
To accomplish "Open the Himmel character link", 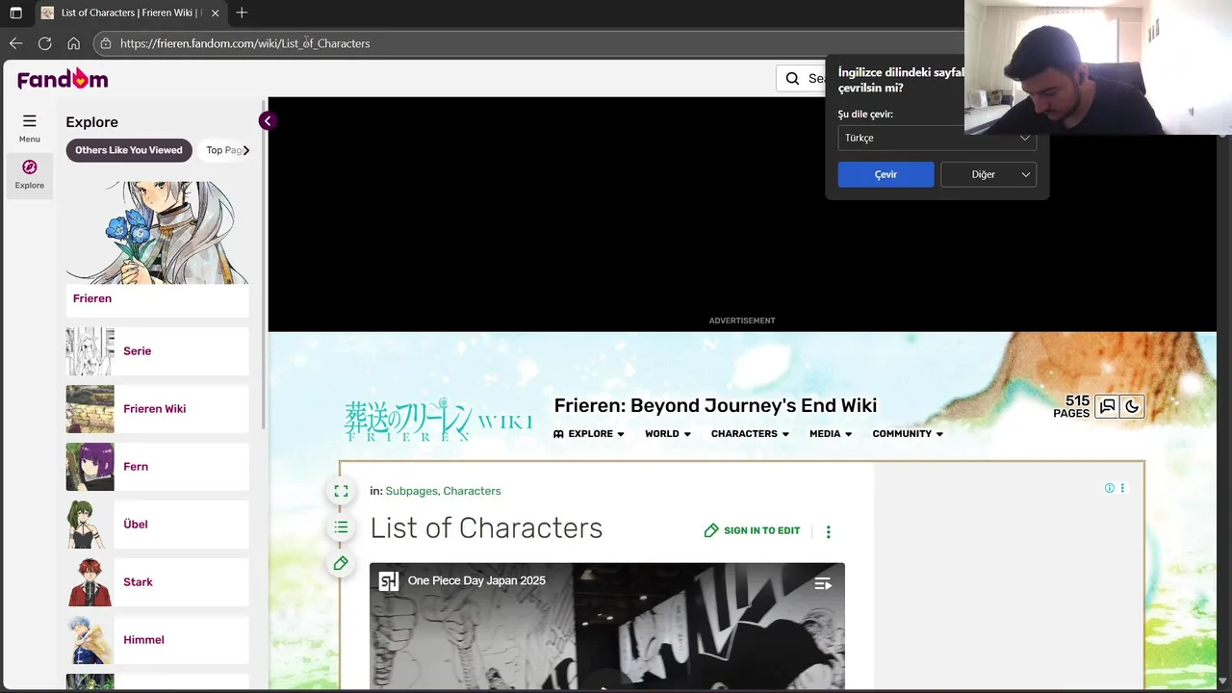I will tap(143, 640).
